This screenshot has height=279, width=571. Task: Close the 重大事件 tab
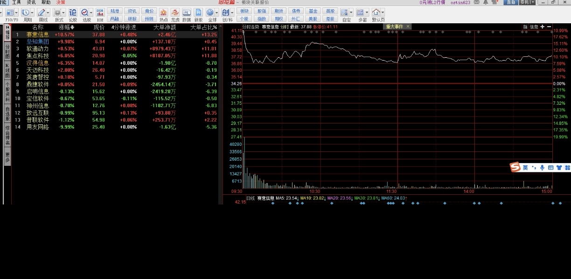[x=408, y=27]
